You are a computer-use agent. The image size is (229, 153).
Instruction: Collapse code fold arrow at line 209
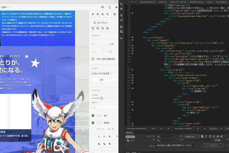pos(132,89)
